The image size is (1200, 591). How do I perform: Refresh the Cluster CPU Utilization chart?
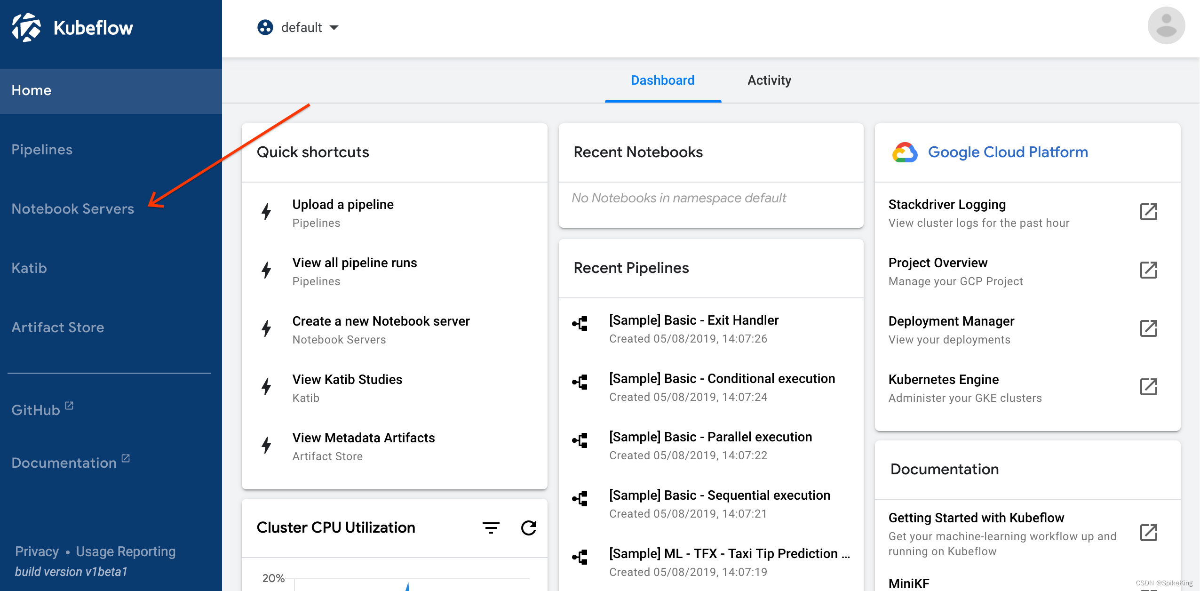click(x=529, y=528)
